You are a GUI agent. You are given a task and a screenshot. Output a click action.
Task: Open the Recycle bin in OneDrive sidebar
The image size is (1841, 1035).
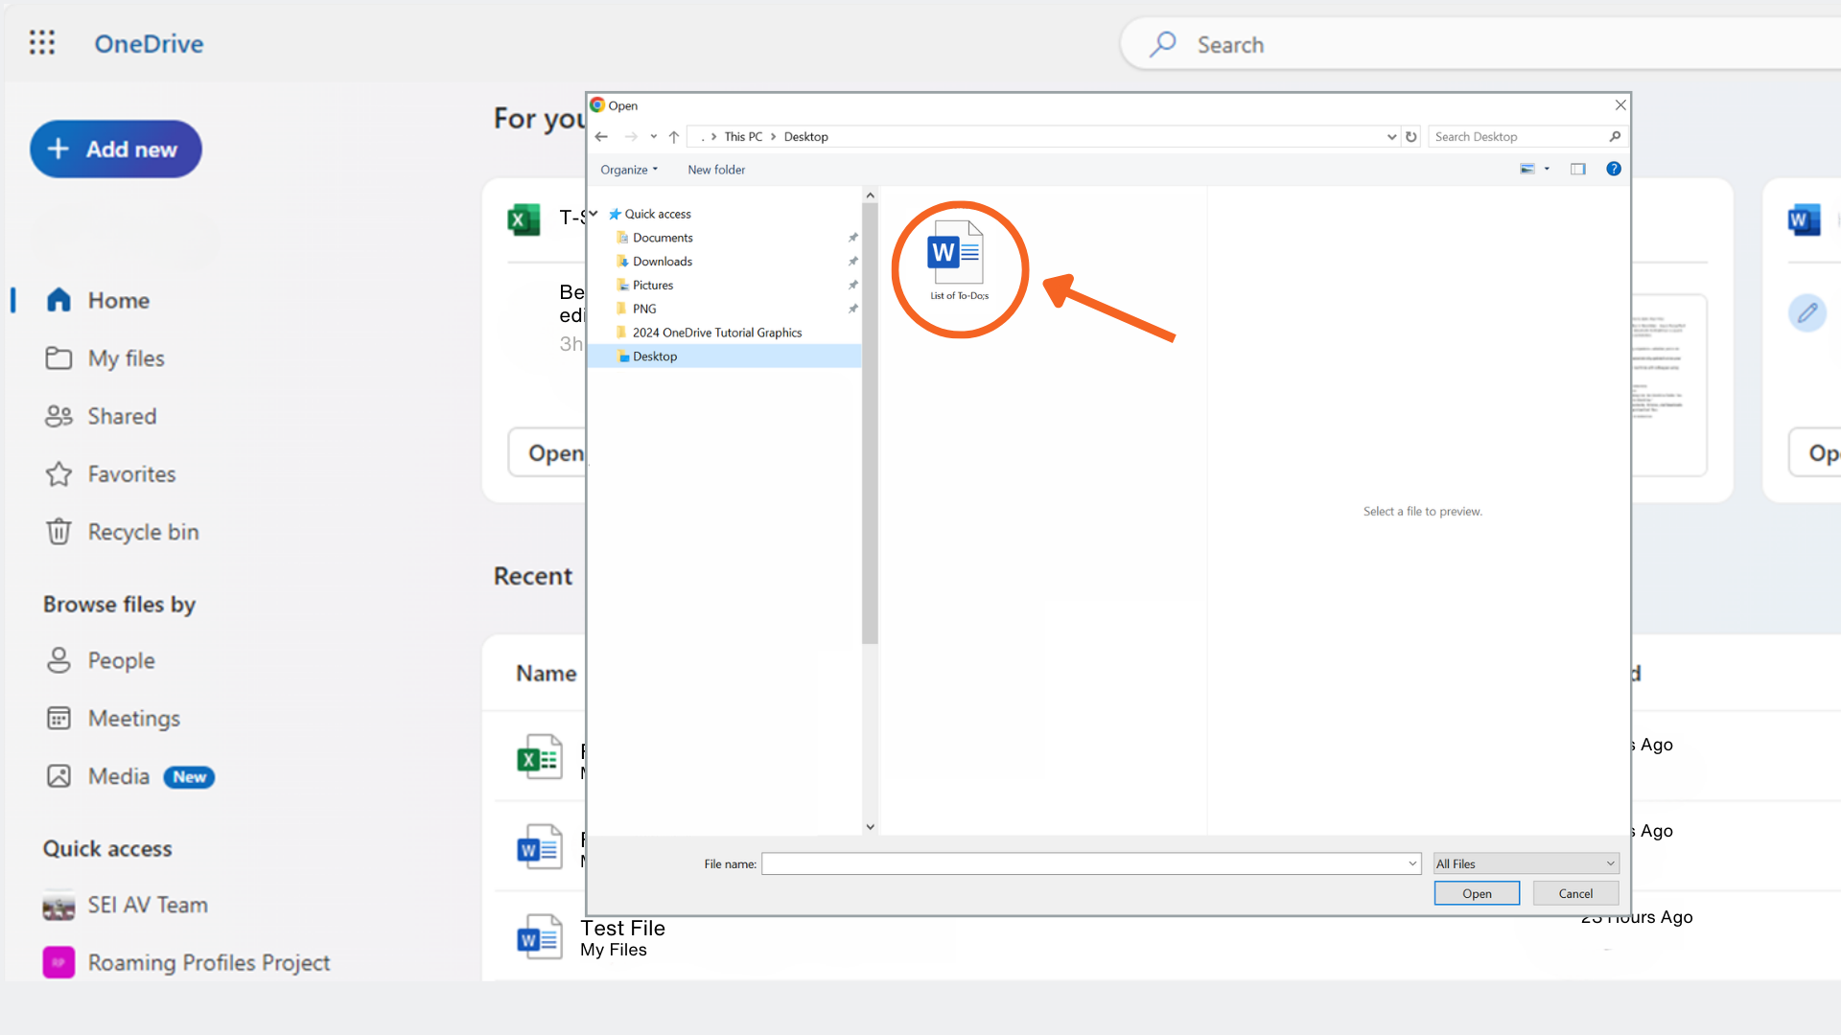click(x=142, y=531)
